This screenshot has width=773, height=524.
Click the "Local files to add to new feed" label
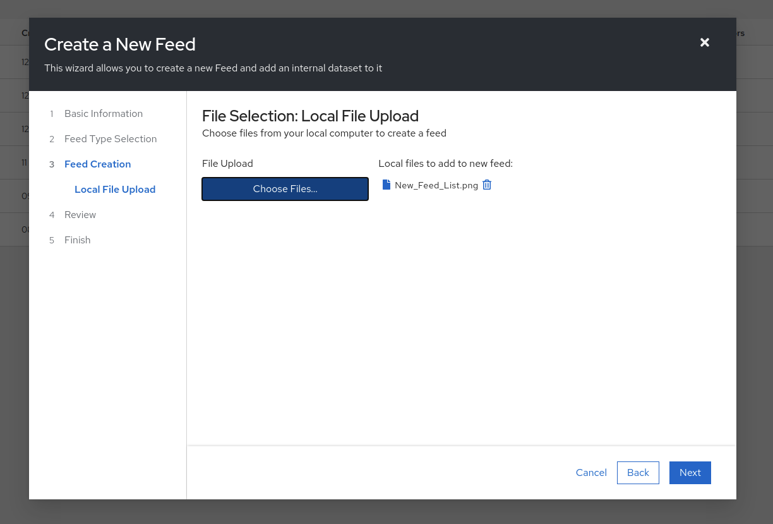(445, 164)
